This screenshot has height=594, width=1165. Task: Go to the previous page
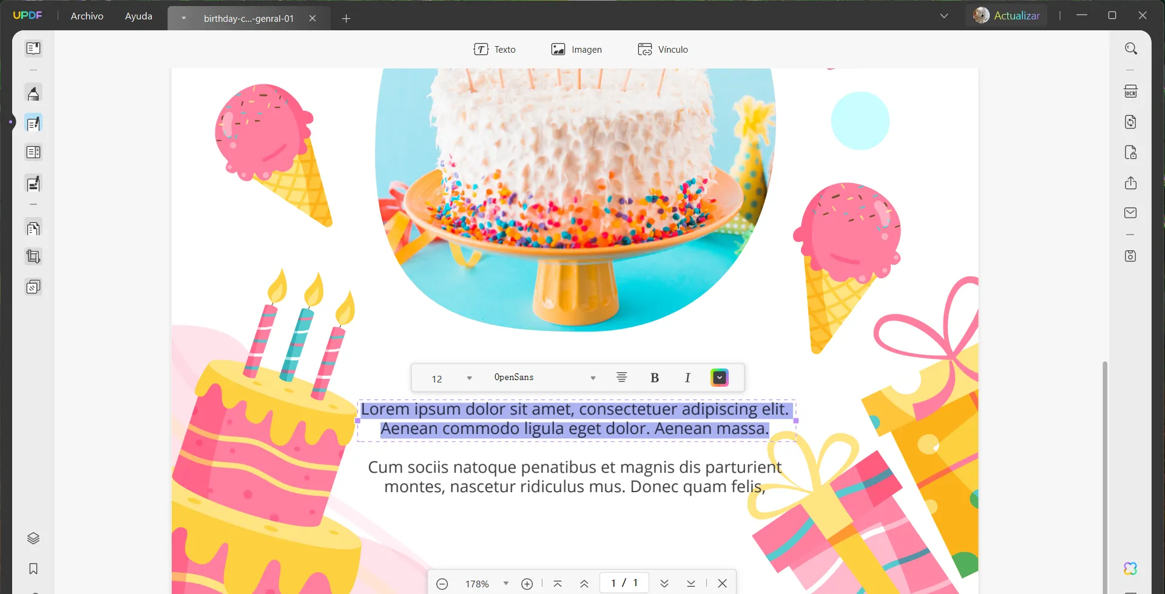[584, 583]
